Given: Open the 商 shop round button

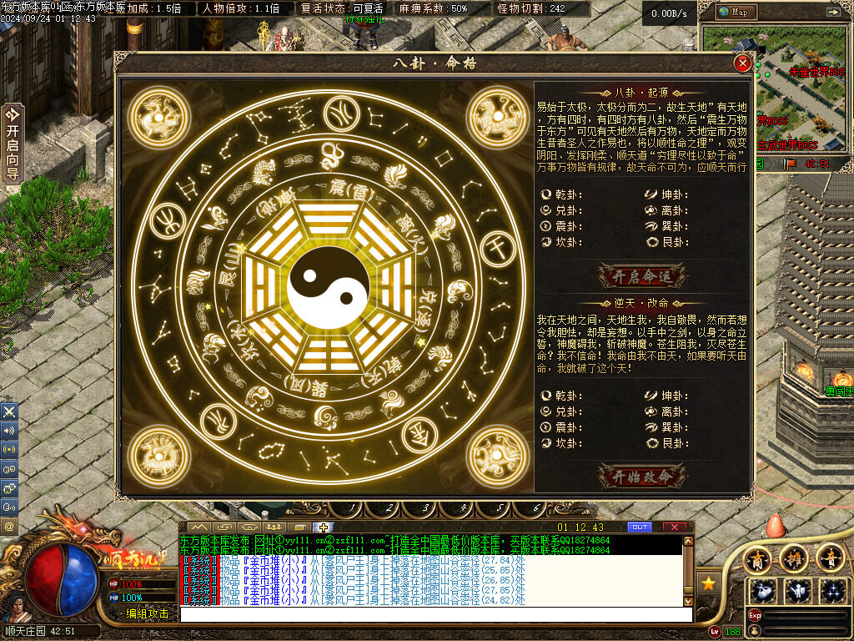Looking at the screenshot, I should 757,560.
